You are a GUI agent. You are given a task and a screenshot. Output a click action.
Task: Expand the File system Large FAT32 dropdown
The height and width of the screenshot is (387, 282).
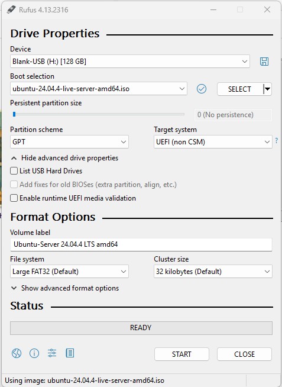69,272
